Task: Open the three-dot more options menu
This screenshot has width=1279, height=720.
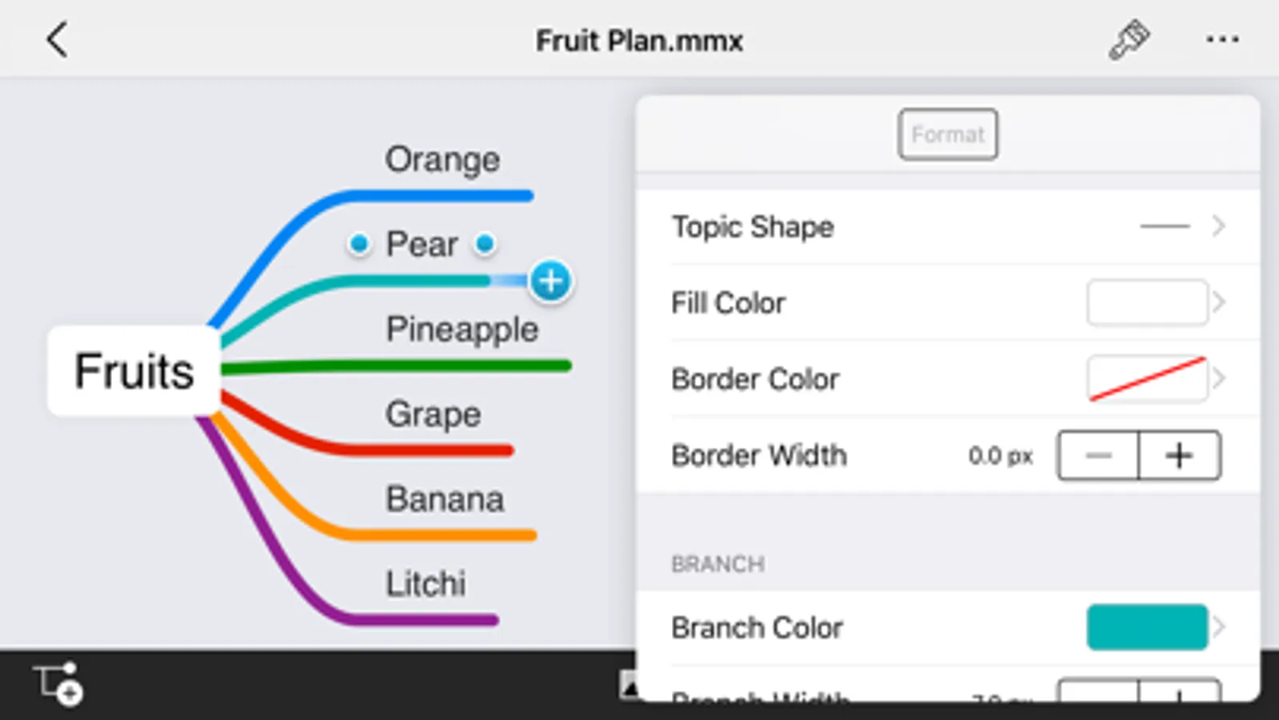Action: (x=1222, y=39)
